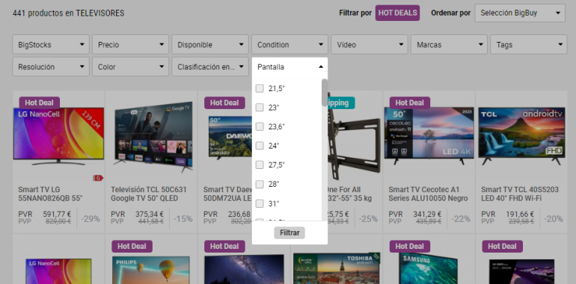The width and height of the screenshot is (576, 284).
Task: Click the Pantalla list scrollbar
Action: pos(325,93)
